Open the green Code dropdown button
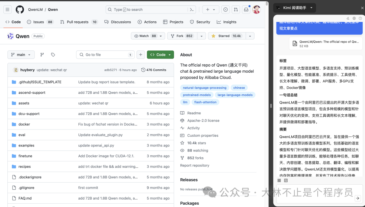The width and height of the screenshot is (365, 207). (161, 54)
